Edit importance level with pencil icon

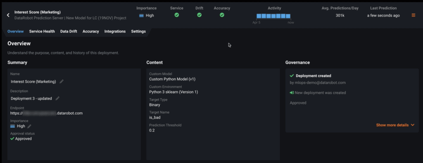tap(29, 126)
